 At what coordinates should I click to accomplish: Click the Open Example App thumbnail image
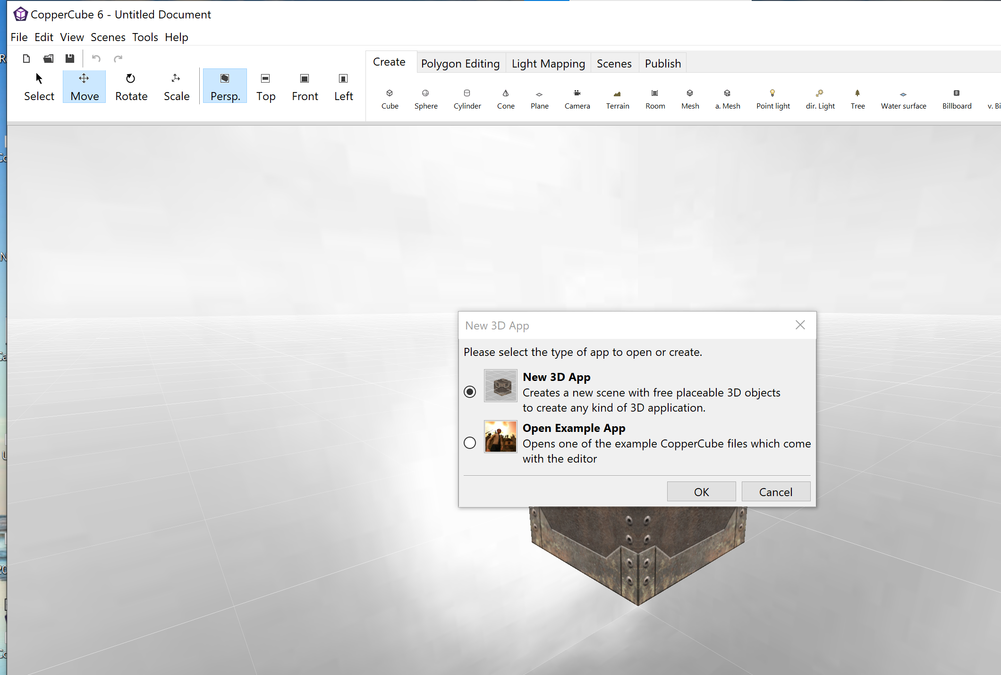[500, 437]
